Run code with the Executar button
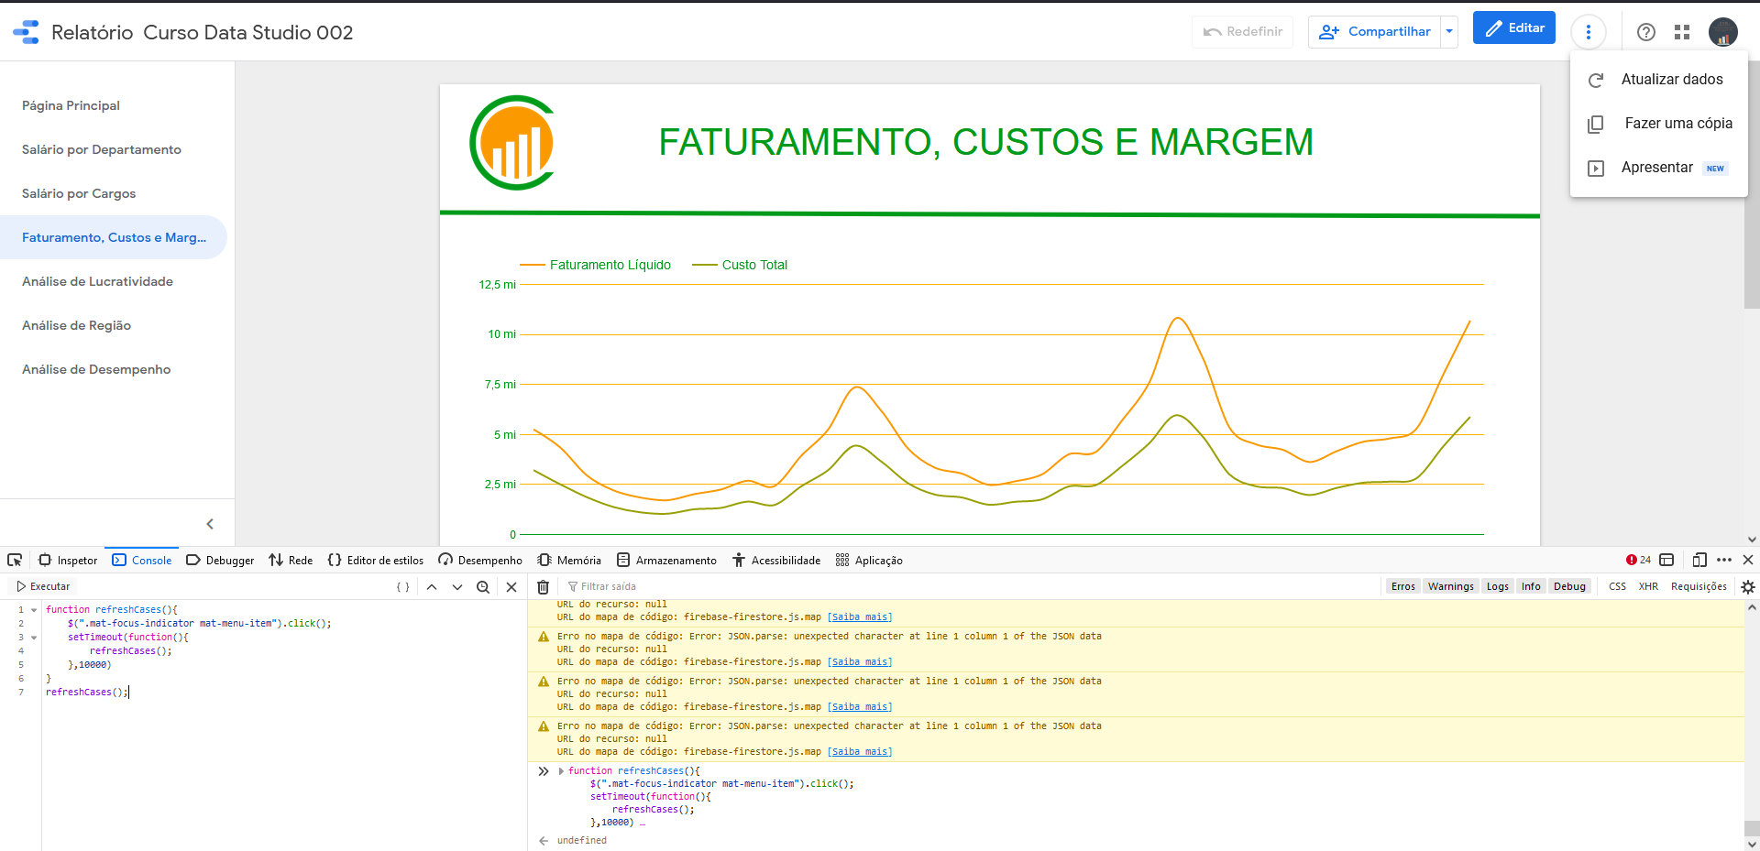This screenshot has width=1760, height=851. pyautogui.click(x=42, y=586)
